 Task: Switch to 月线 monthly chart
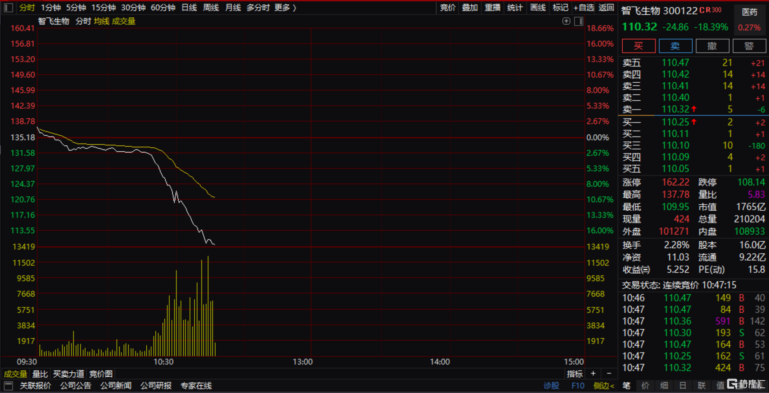pos(233,8)
